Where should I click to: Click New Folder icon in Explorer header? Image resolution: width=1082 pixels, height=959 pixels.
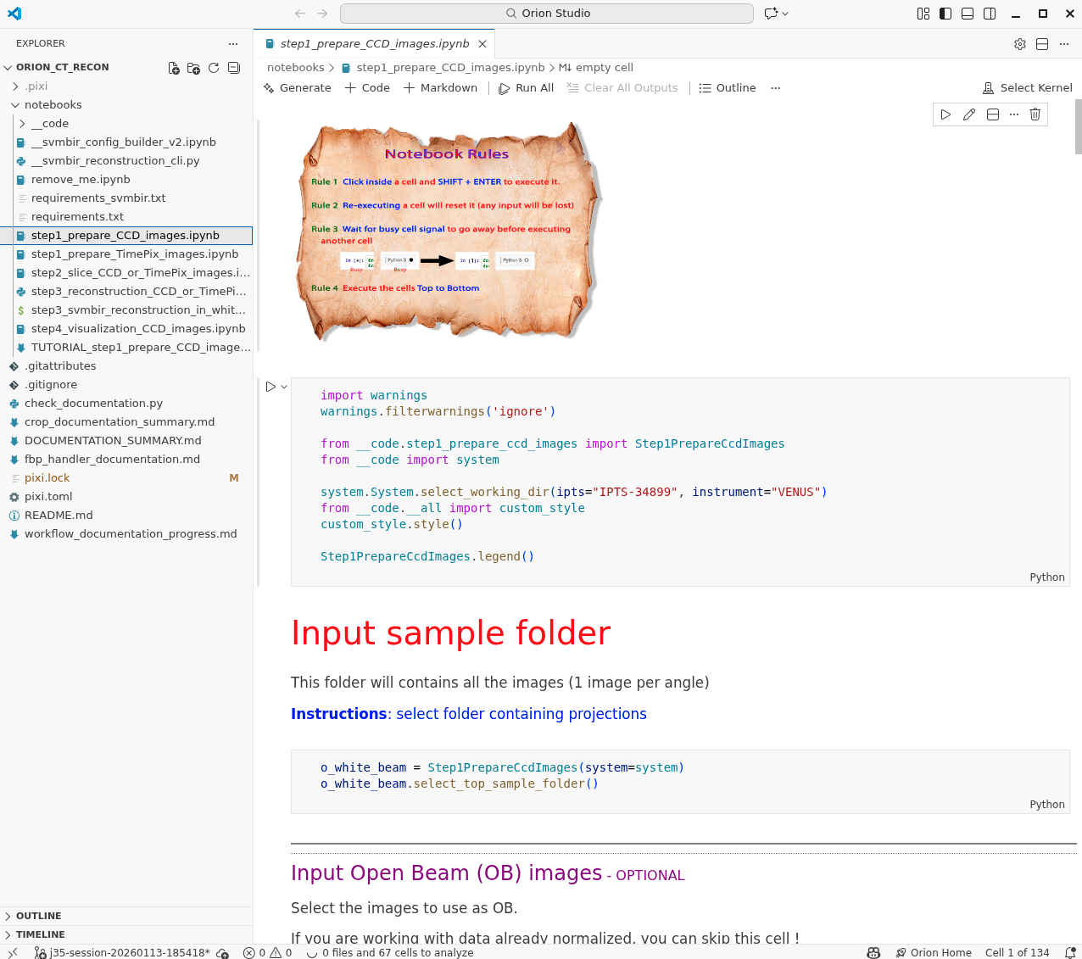(193, 68)
